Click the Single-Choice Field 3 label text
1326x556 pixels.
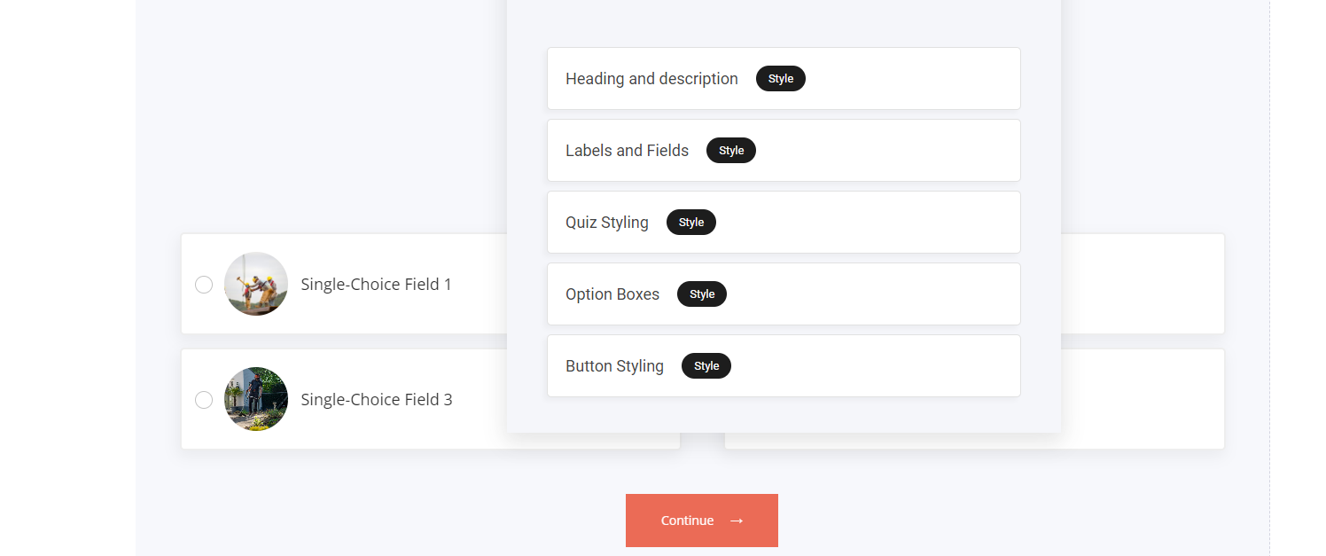click(377, 400)
